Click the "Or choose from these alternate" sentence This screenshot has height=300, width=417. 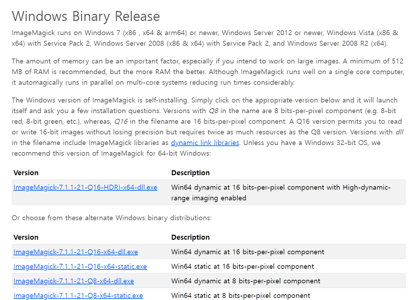coord(112,218)
